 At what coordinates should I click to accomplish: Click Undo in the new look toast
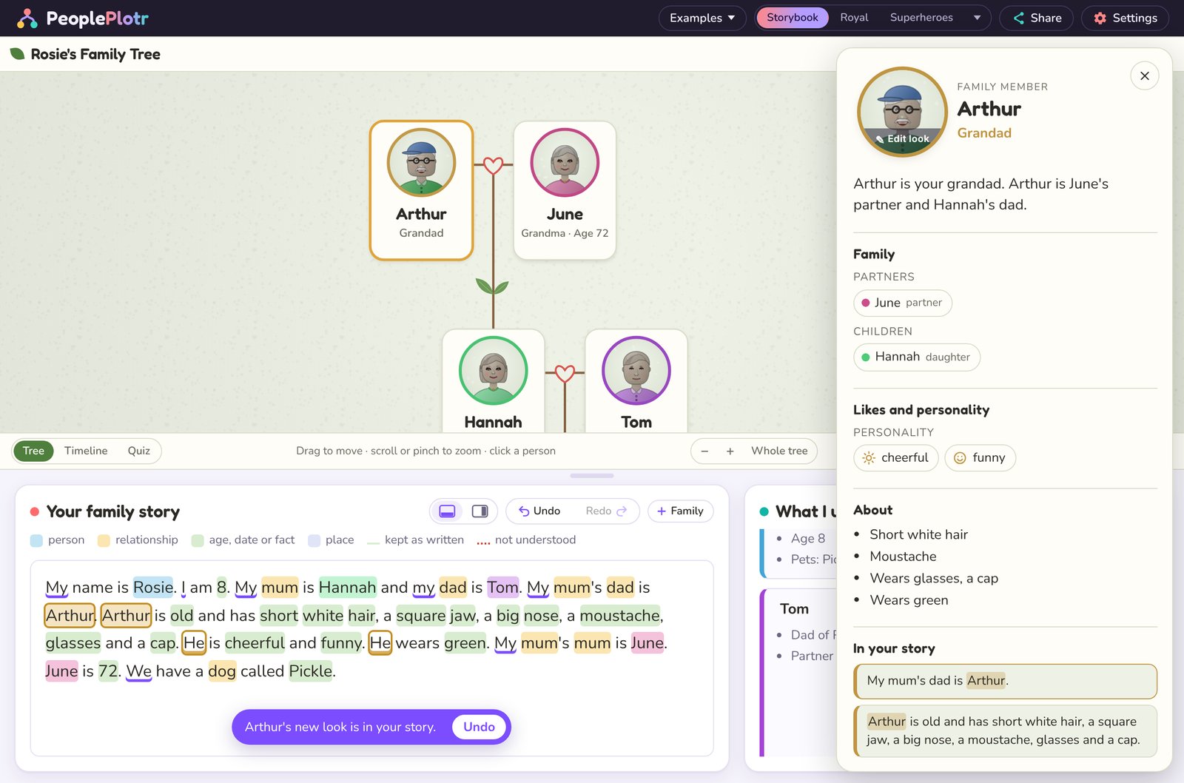[x=479, y=727]
